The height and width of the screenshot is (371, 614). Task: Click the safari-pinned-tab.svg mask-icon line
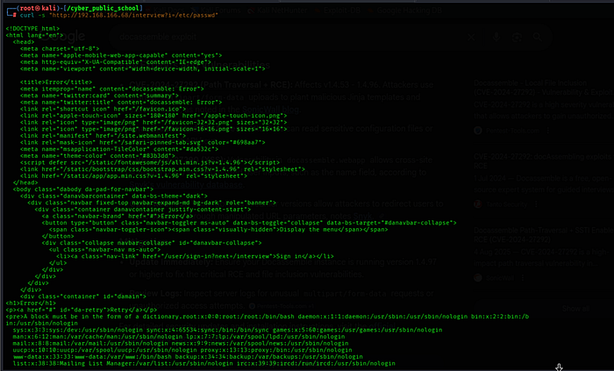point(142,142)
